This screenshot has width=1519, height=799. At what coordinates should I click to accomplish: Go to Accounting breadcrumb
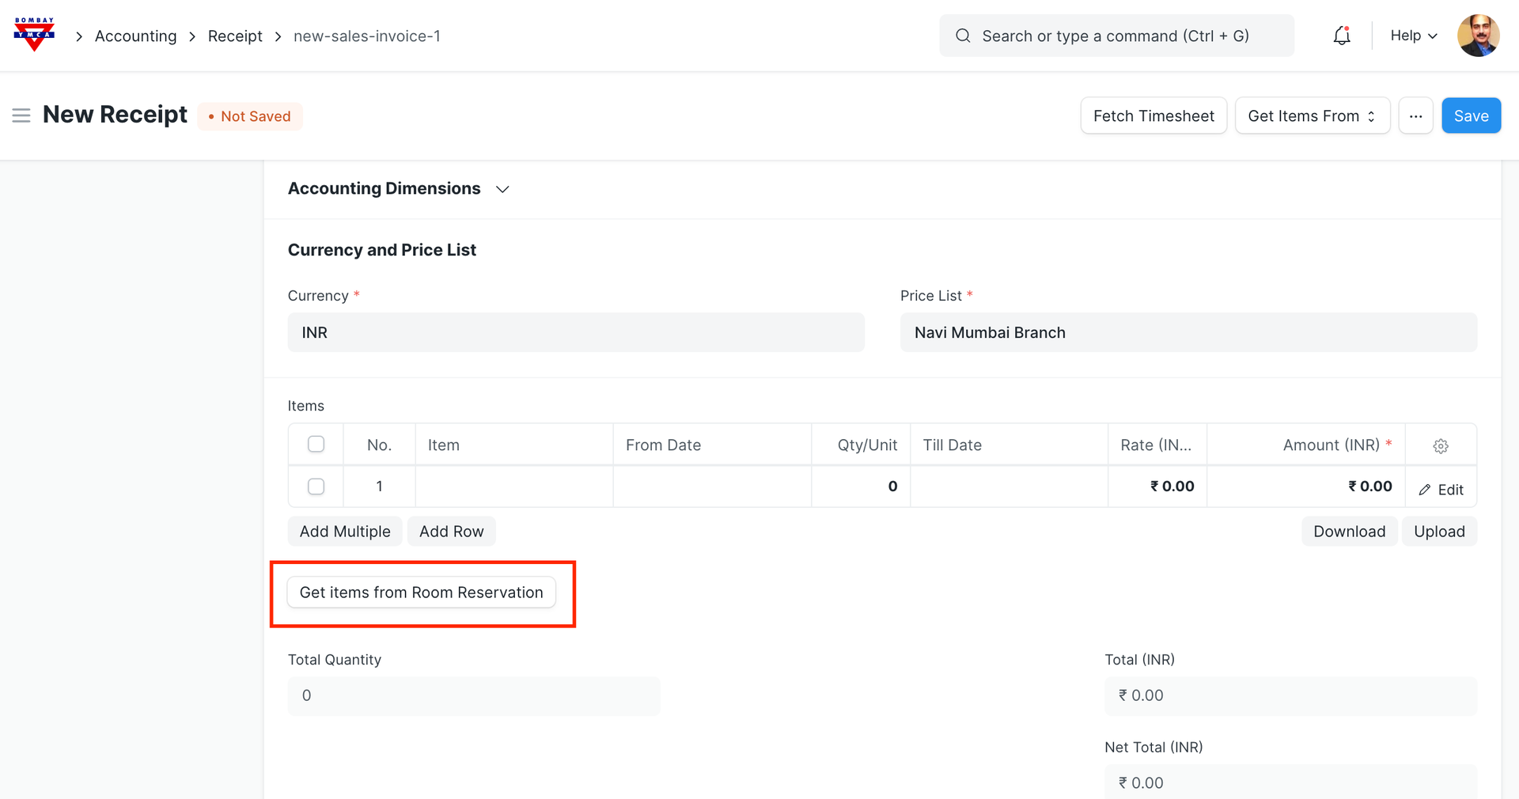(135, 36)
